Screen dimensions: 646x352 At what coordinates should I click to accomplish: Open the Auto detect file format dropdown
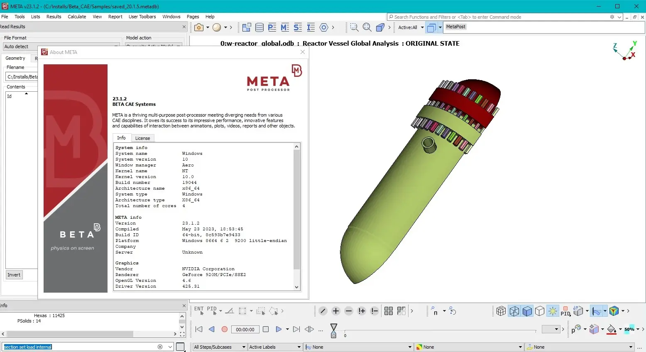(61, 46)
